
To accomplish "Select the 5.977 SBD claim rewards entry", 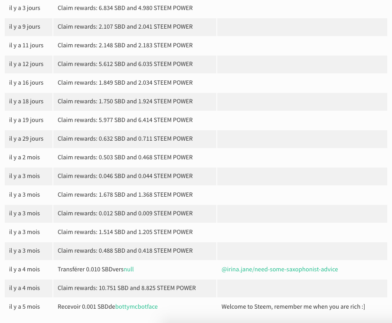I will tap(125, 120).
